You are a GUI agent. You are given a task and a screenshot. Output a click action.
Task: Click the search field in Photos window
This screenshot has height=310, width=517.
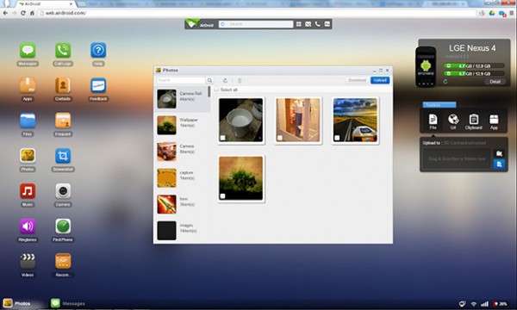[181, 80]
